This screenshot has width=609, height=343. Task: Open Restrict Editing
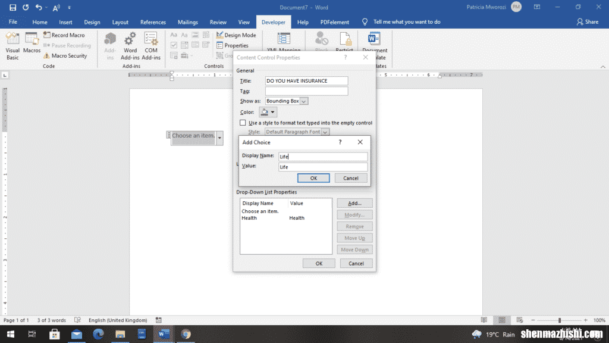(344, 42)
